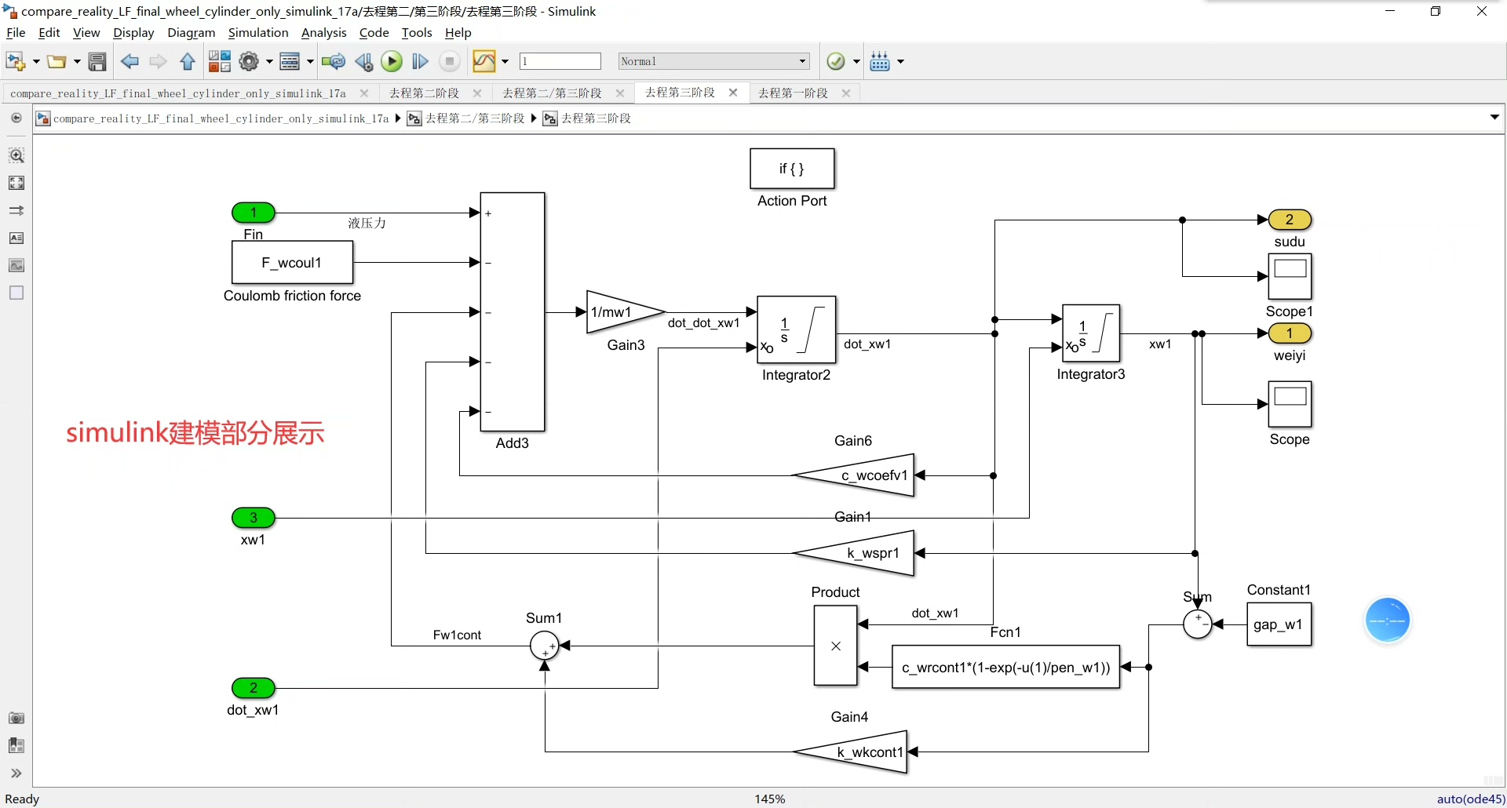Click the Forward navigation arrow
The height and width of the screenshot is (808, 1507).
[x=158, y=61]
